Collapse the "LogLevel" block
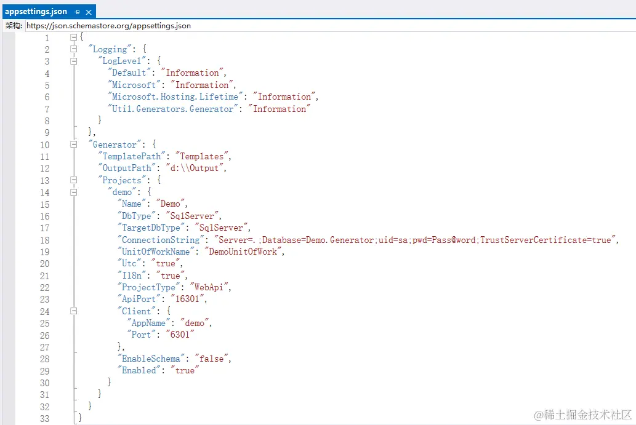Image resolution: width=636 pixels, height=425 pixels. pos(73,61)
